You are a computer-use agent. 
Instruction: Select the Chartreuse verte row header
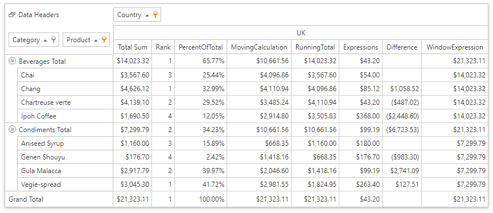point(65,103)
